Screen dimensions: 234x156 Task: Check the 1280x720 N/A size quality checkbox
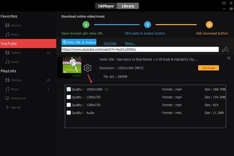pos(69,105)
